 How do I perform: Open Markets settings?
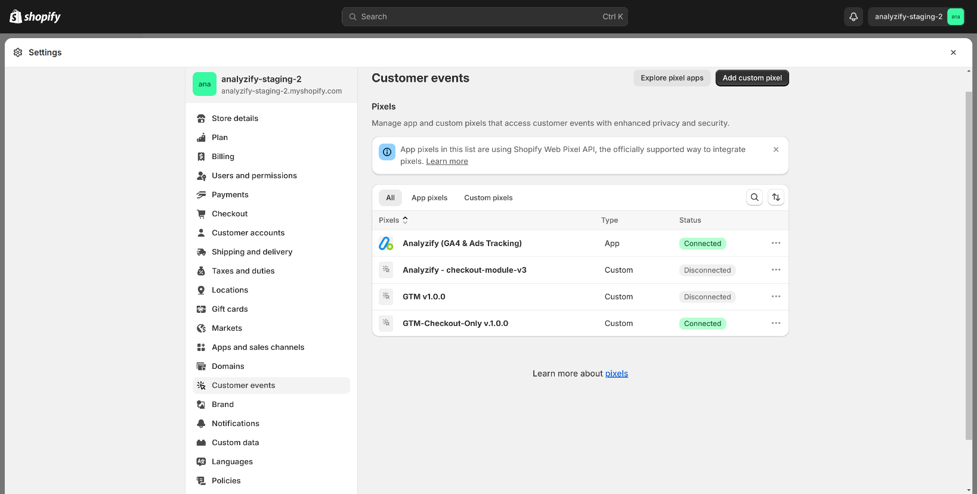pyautogui.click(x=271, y=328)
